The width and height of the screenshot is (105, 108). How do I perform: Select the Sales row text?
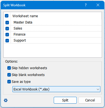click(x=18, y=28)
